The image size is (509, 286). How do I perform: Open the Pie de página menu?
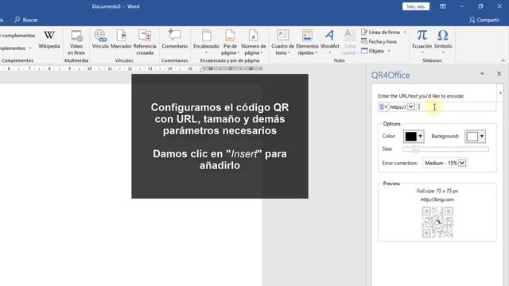pos(230,42)
